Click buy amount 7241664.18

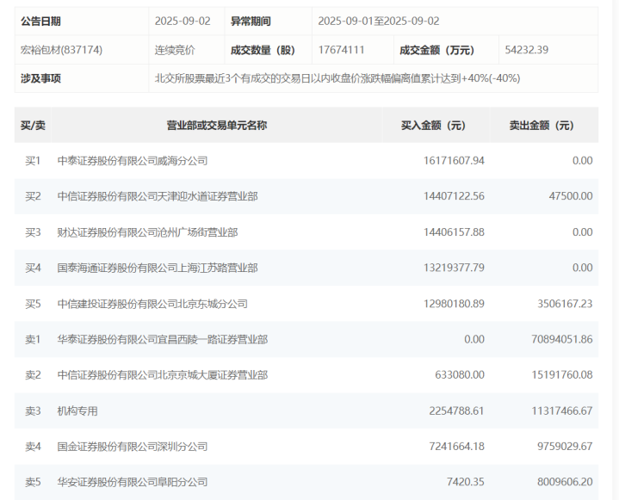click(457, 447)
